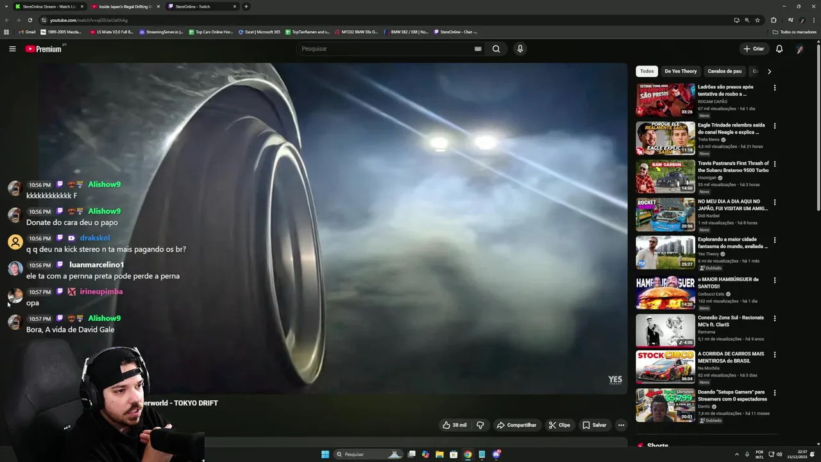This screenshot has height=462, width=821.
Task: Open Excel | Microsoft 365 bookmark
Action: pos(259,31)
